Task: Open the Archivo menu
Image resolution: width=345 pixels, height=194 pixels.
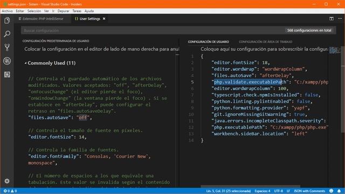Action: pos(7,11)
